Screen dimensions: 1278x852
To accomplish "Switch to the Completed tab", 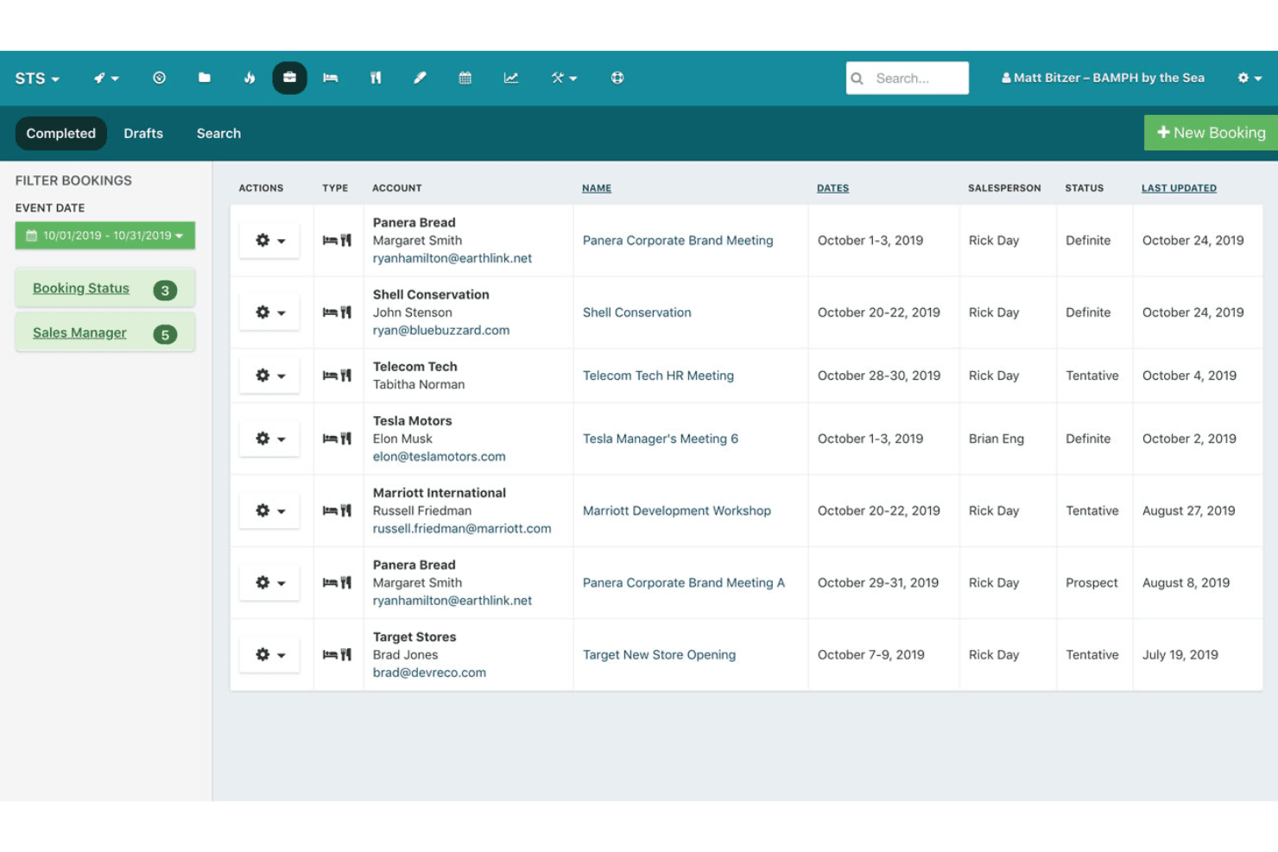I will (x=61, y=134).
